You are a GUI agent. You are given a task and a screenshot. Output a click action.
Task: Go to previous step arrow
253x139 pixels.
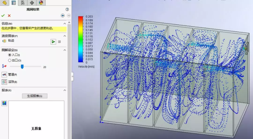point(63,15)
